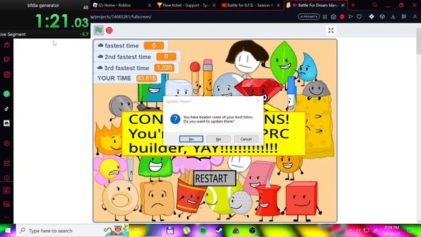This screenshot has height=237, width=421.
Task: Click Yes in the Update Times dialog
Action: [191, 139]
